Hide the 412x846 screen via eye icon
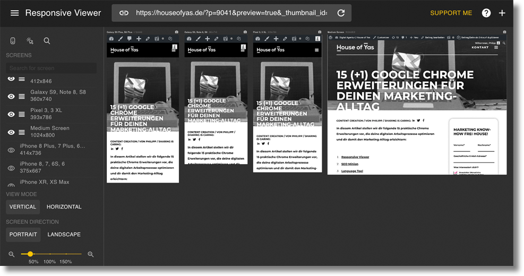The width and height of the screenshot is (524, 276). [11, 79]
